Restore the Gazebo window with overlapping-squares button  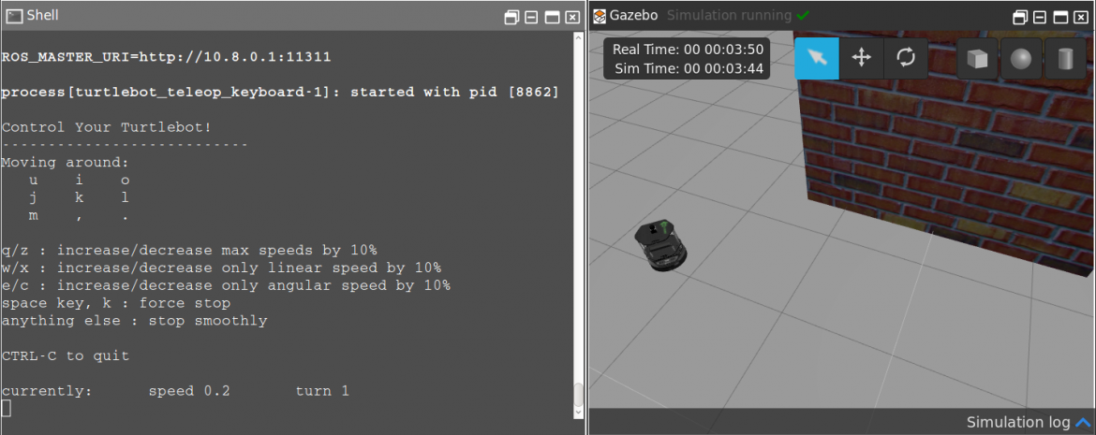[x=1020, y=18]
